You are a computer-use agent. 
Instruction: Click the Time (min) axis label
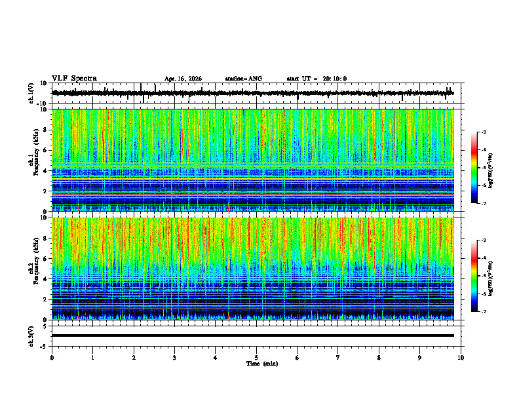coord(262,364)
